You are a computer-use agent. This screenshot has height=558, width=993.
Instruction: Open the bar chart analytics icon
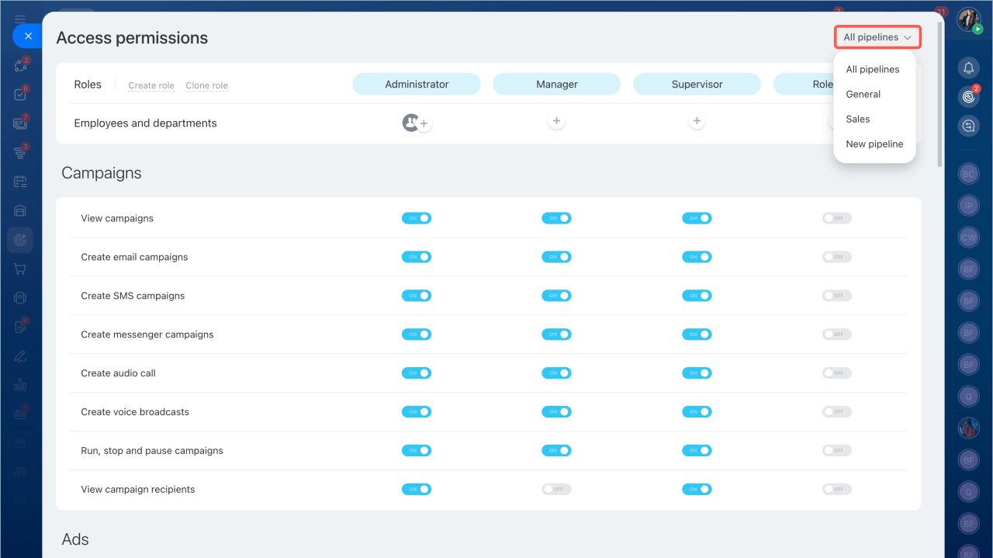pyautogui.click(x=20, y=385)
